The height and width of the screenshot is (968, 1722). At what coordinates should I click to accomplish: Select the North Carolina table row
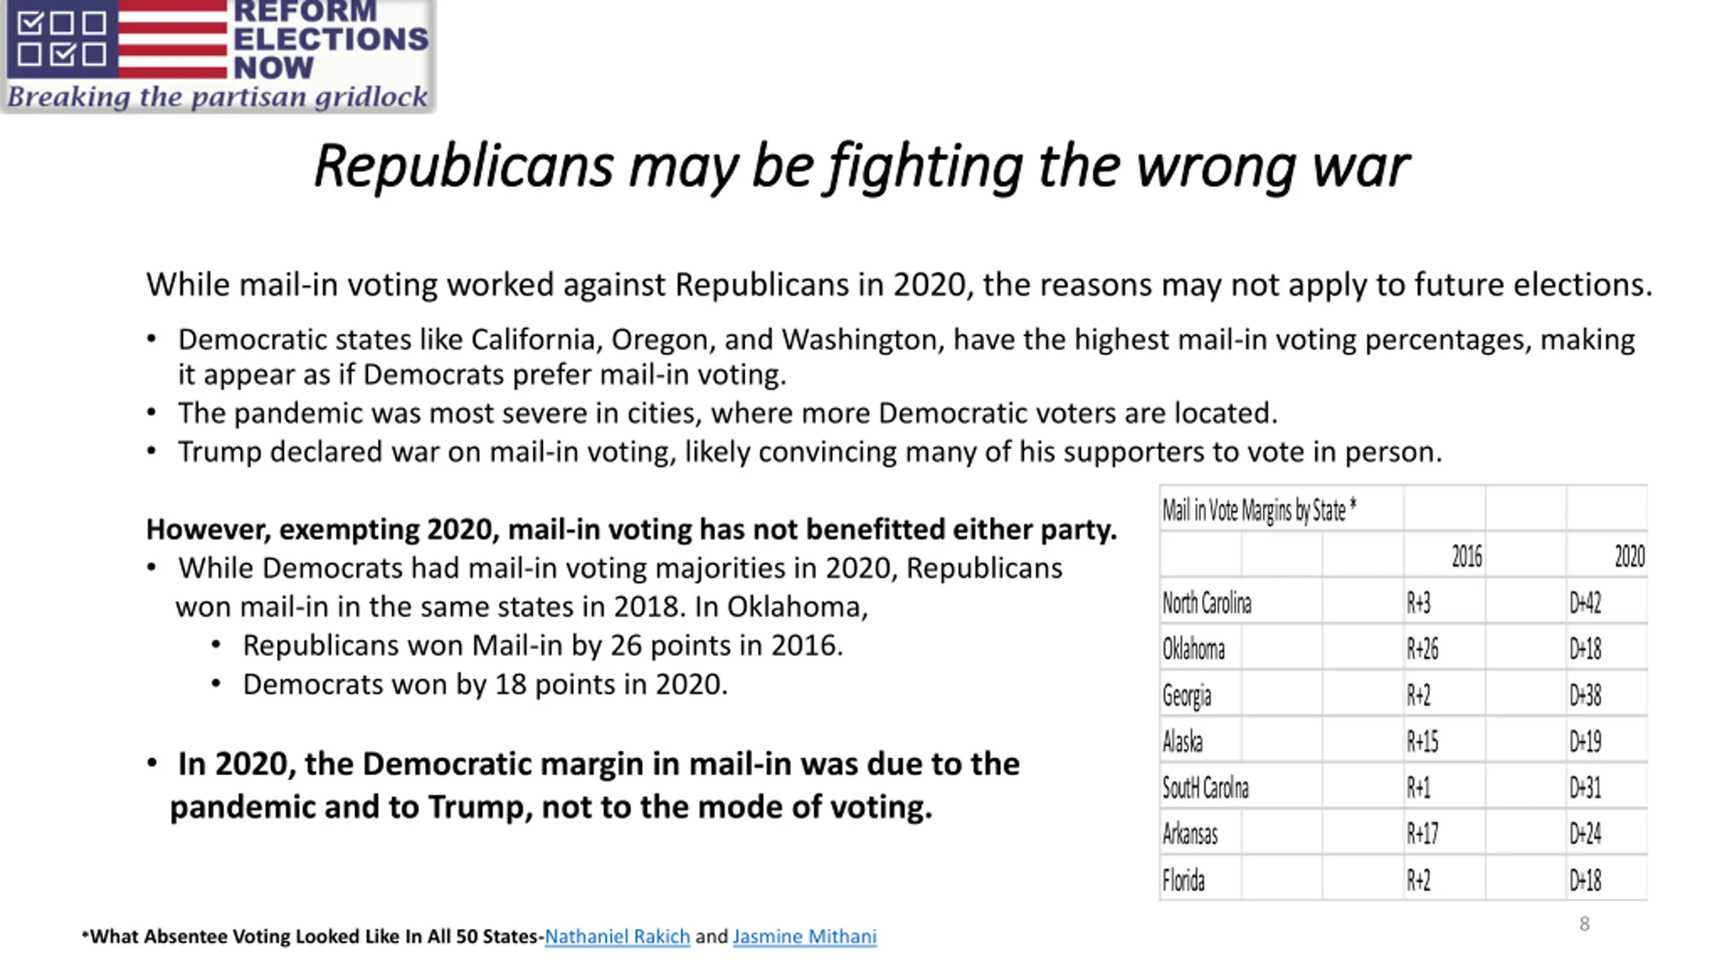click(1403, 602)
